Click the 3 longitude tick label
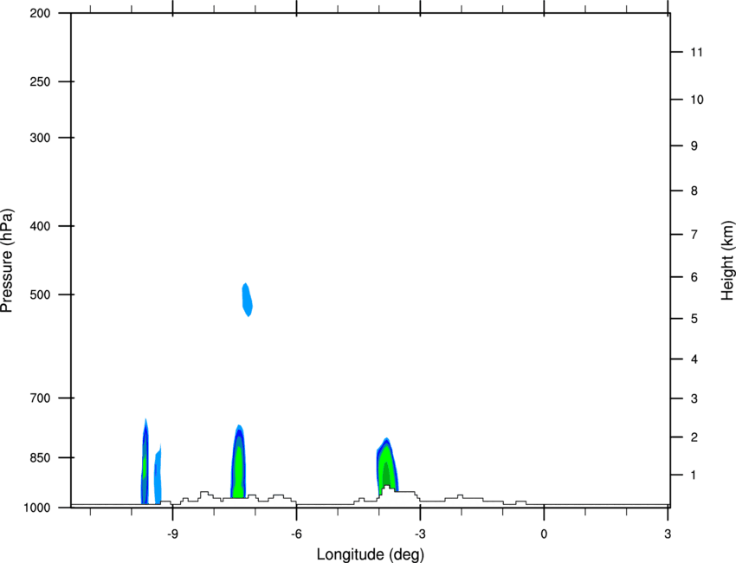This screenshot has width=736, height=563. (668, 534)
